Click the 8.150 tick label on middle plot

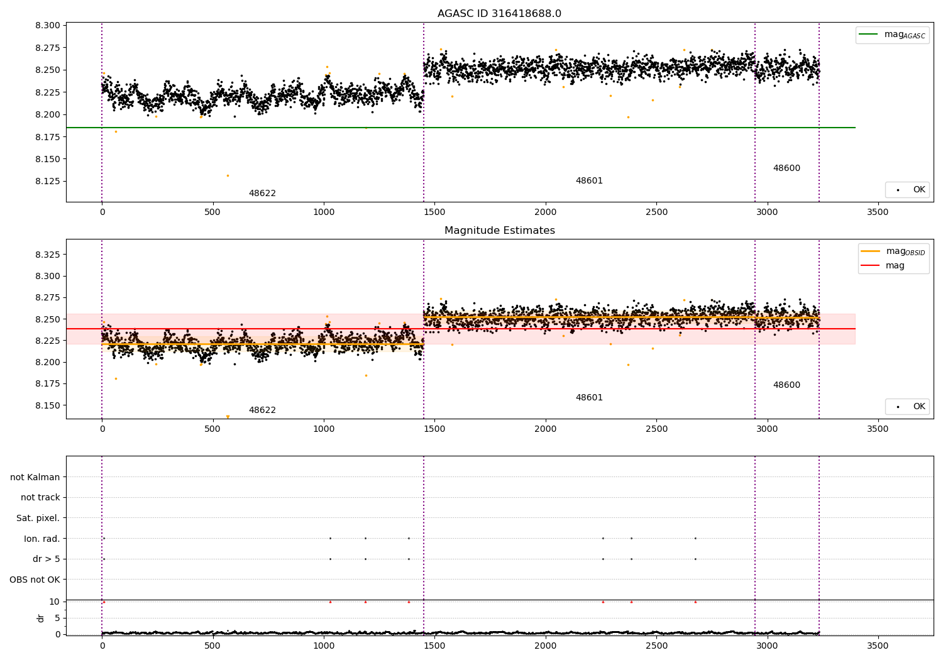point(47,405)
